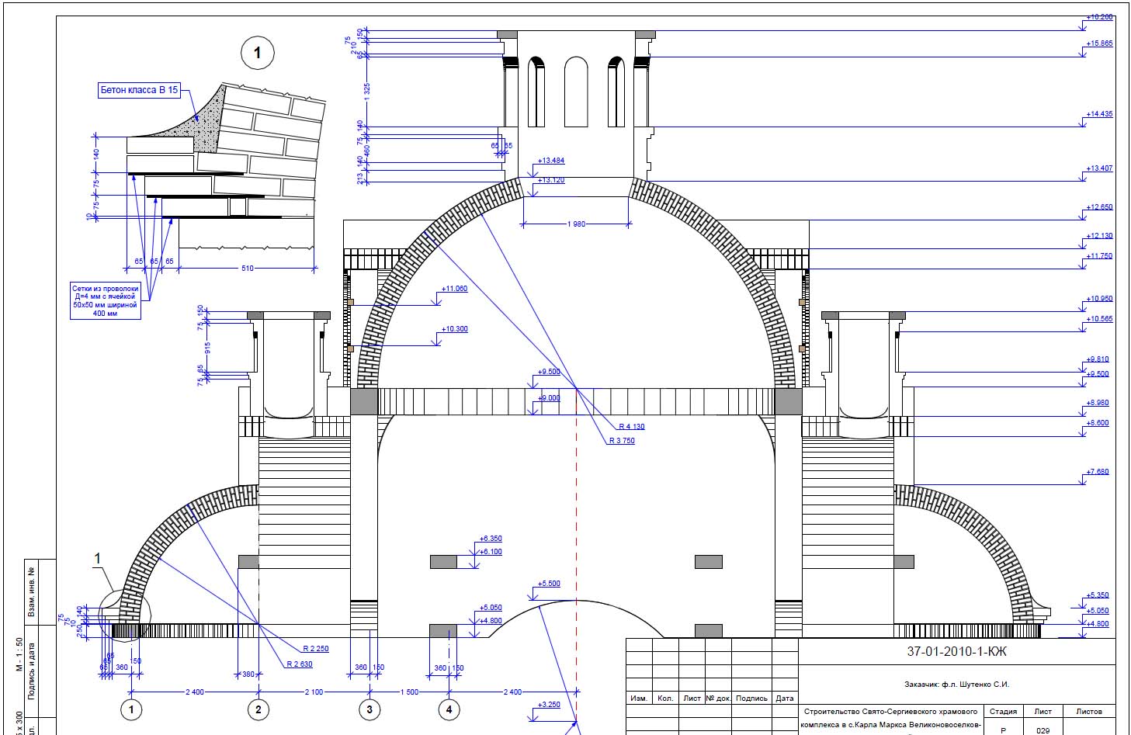Select elevation mark +9.810

coord(1098,359)
